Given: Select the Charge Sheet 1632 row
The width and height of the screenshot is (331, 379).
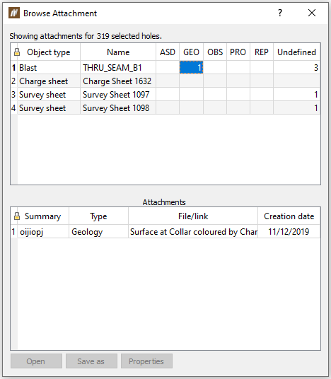Looking at the screenshot, I should click(x=165, y=81).
